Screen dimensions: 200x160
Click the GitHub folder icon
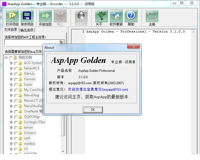[20, 74]
